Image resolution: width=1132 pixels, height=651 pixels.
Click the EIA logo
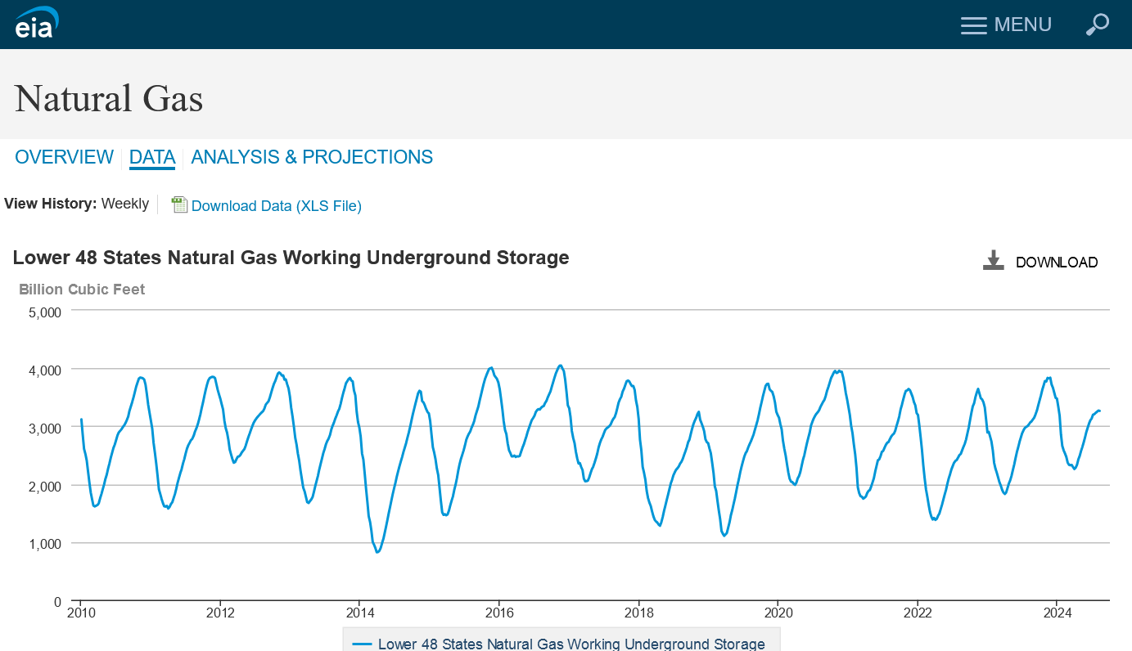(x=37, y=22)
